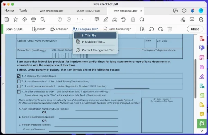Click the page number field
Viewport: 208px width, 135px height.
78,19
